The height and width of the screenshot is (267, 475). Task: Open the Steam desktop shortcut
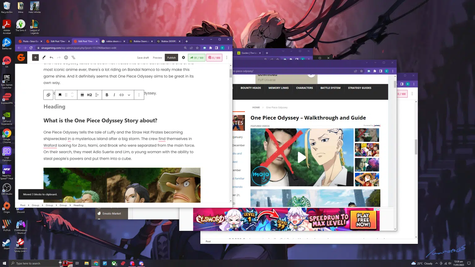click(x=6, y=244)
